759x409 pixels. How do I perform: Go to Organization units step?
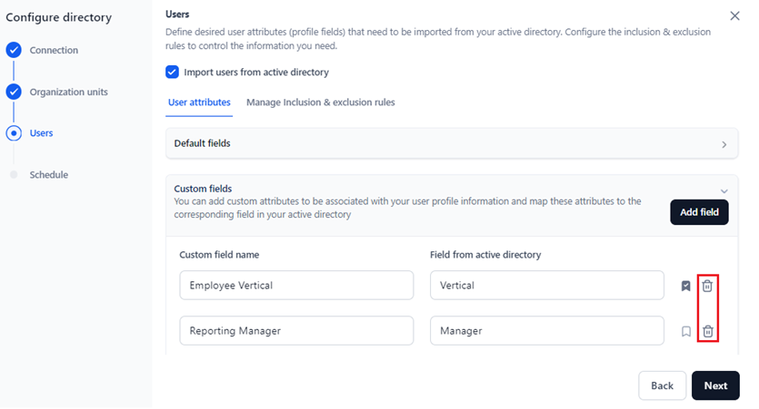point(69,92)
